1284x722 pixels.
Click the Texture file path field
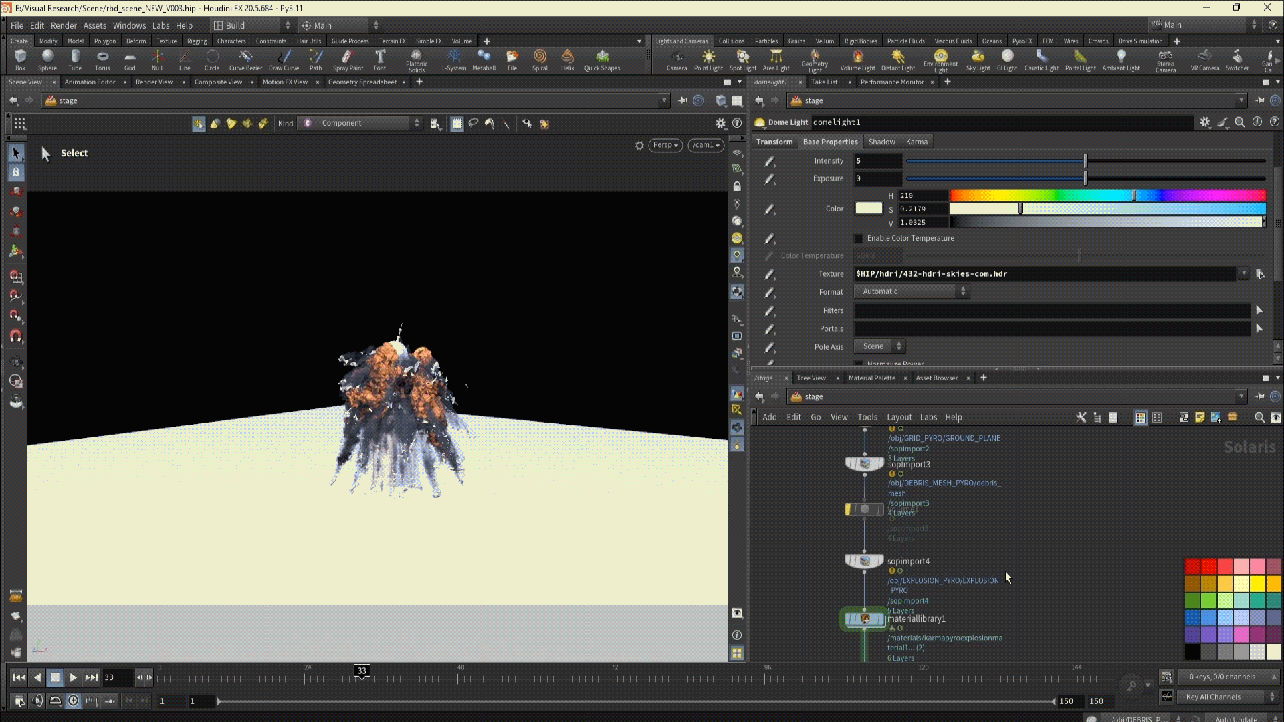1043,274
